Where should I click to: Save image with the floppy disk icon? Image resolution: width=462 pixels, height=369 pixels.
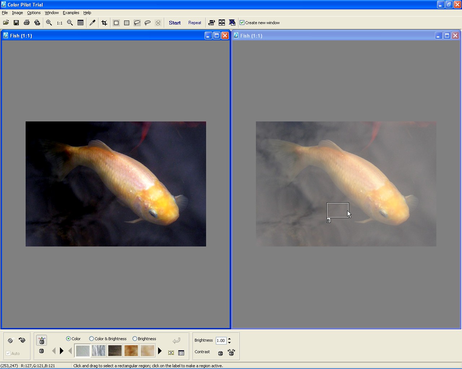point(16,23)
